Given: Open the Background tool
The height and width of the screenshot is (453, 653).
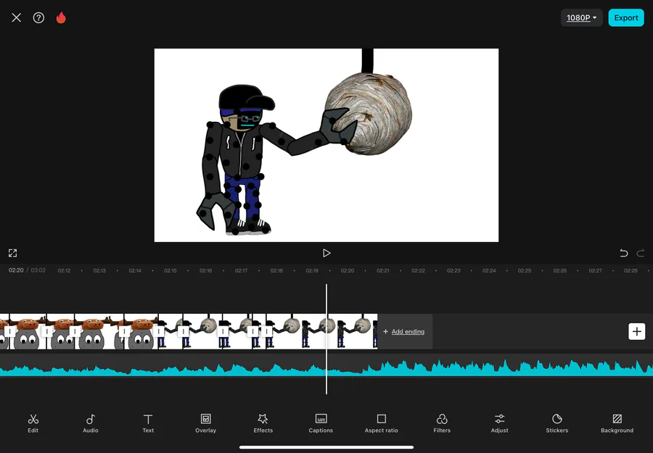Looking at the screenshot, I should pyautogui.click(x=617, y=423).
